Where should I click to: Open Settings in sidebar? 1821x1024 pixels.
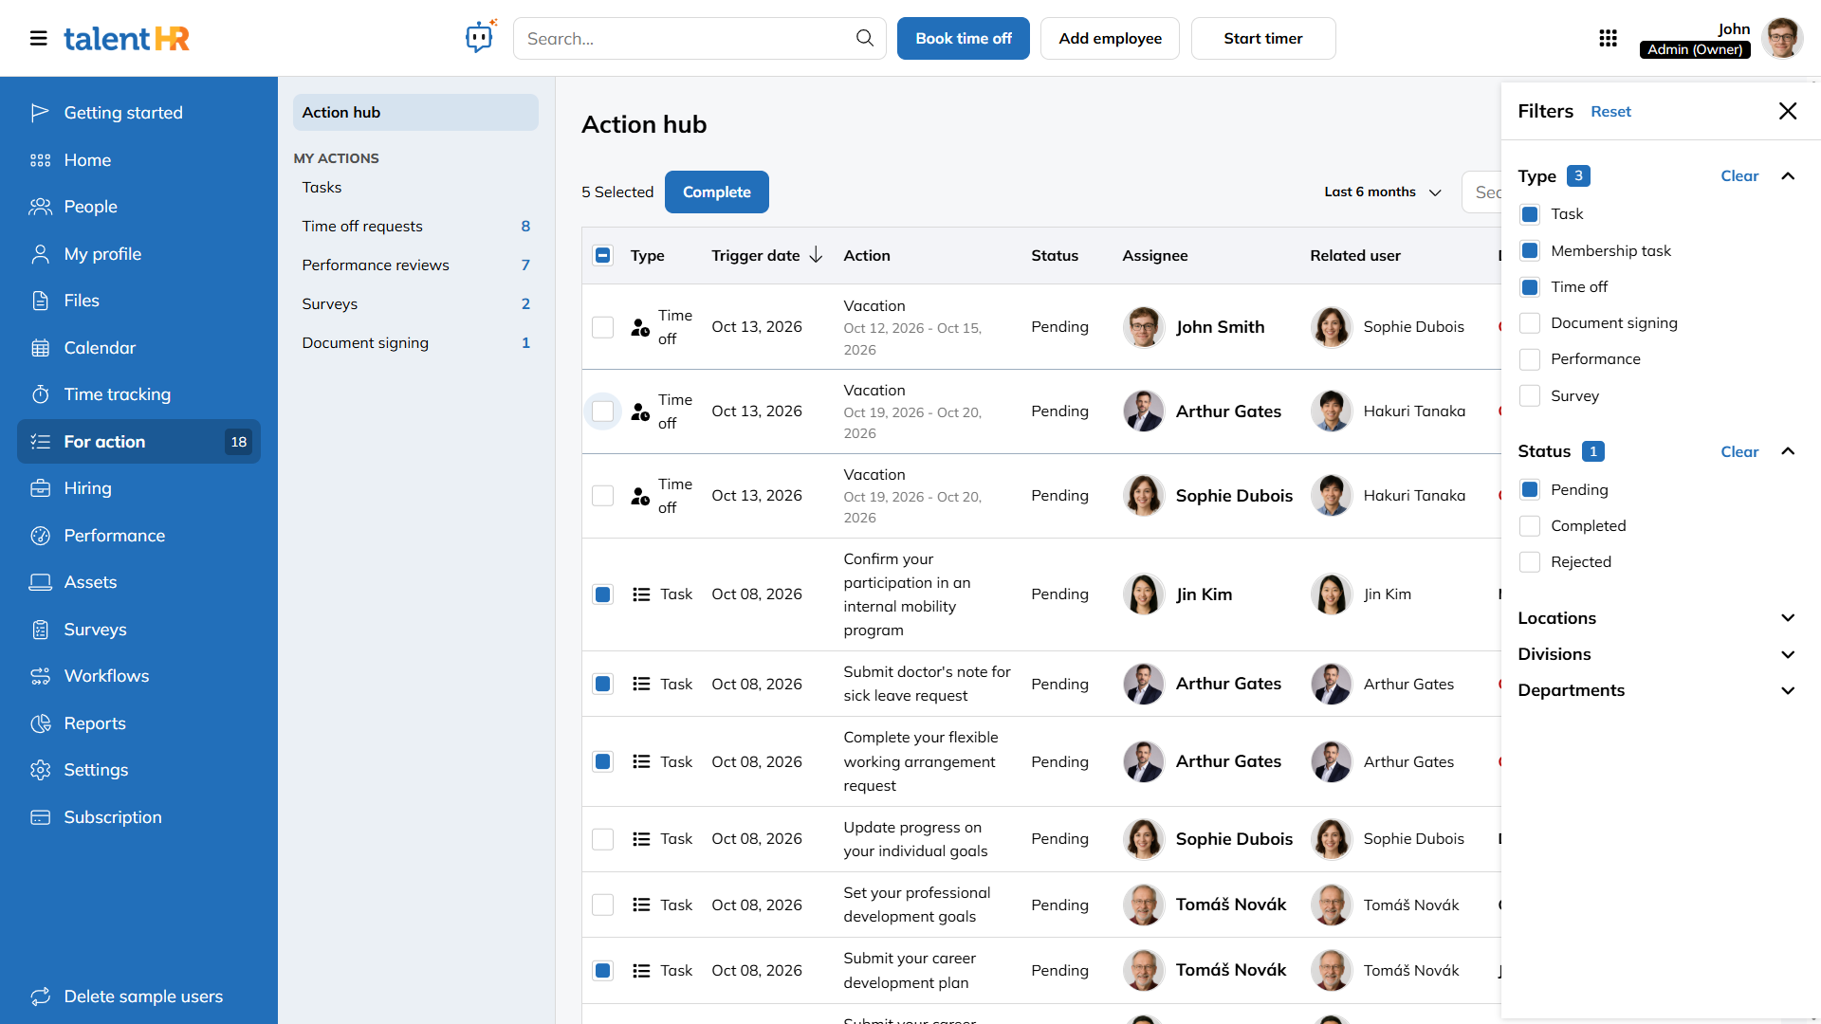click(x=138, y=770)
